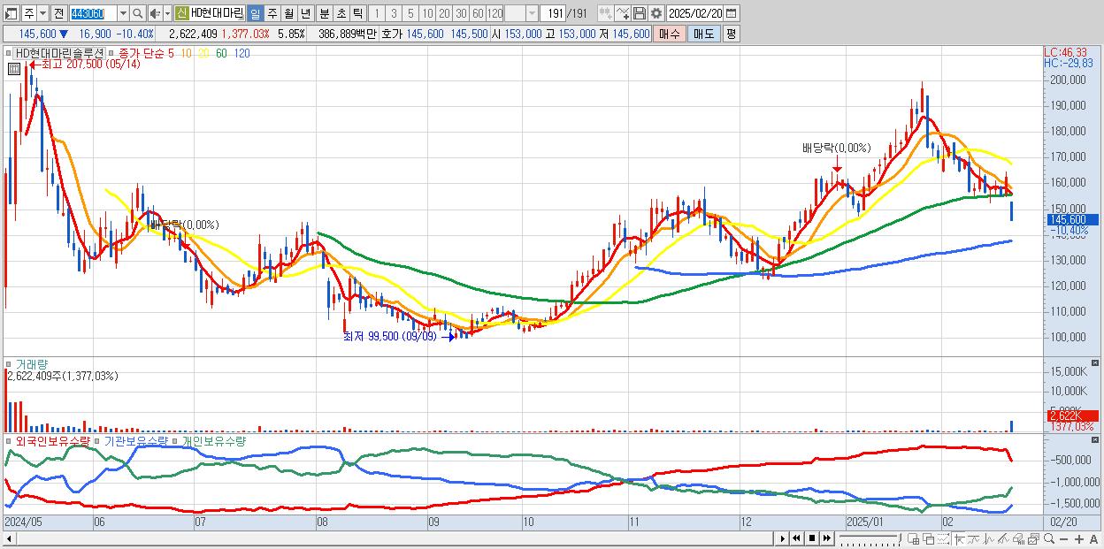Image resolution: width=1104 pixels, height=549 pixels.
Task: Click the magnifier stock search icon
Action: 137,13
